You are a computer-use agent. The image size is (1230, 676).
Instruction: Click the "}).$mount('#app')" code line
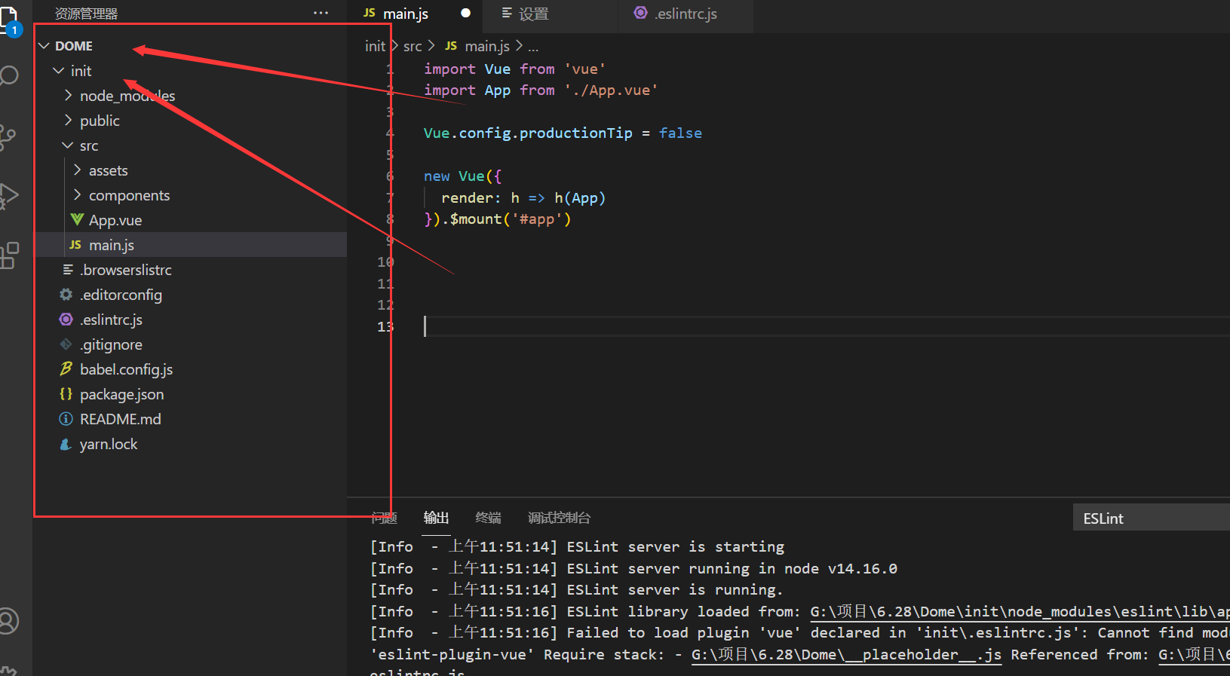(497, 219)
